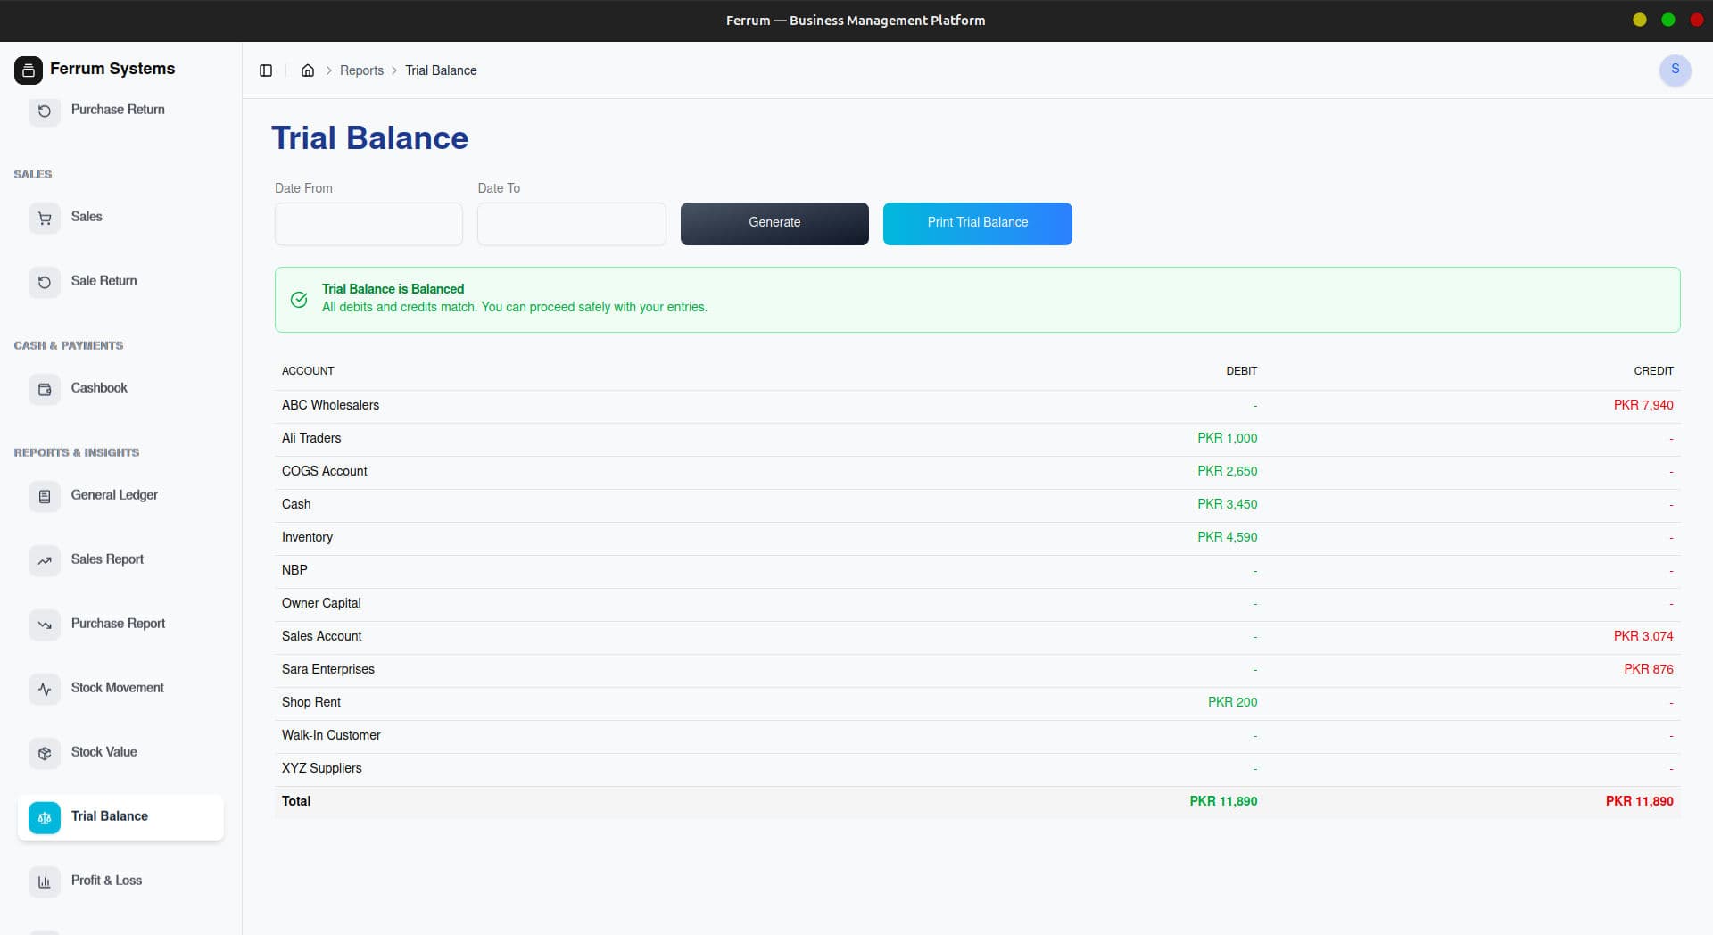The height and width of the screenshot is (935, 1713).
Task: Select the Ali Traders account name
Action: [311, 438]
